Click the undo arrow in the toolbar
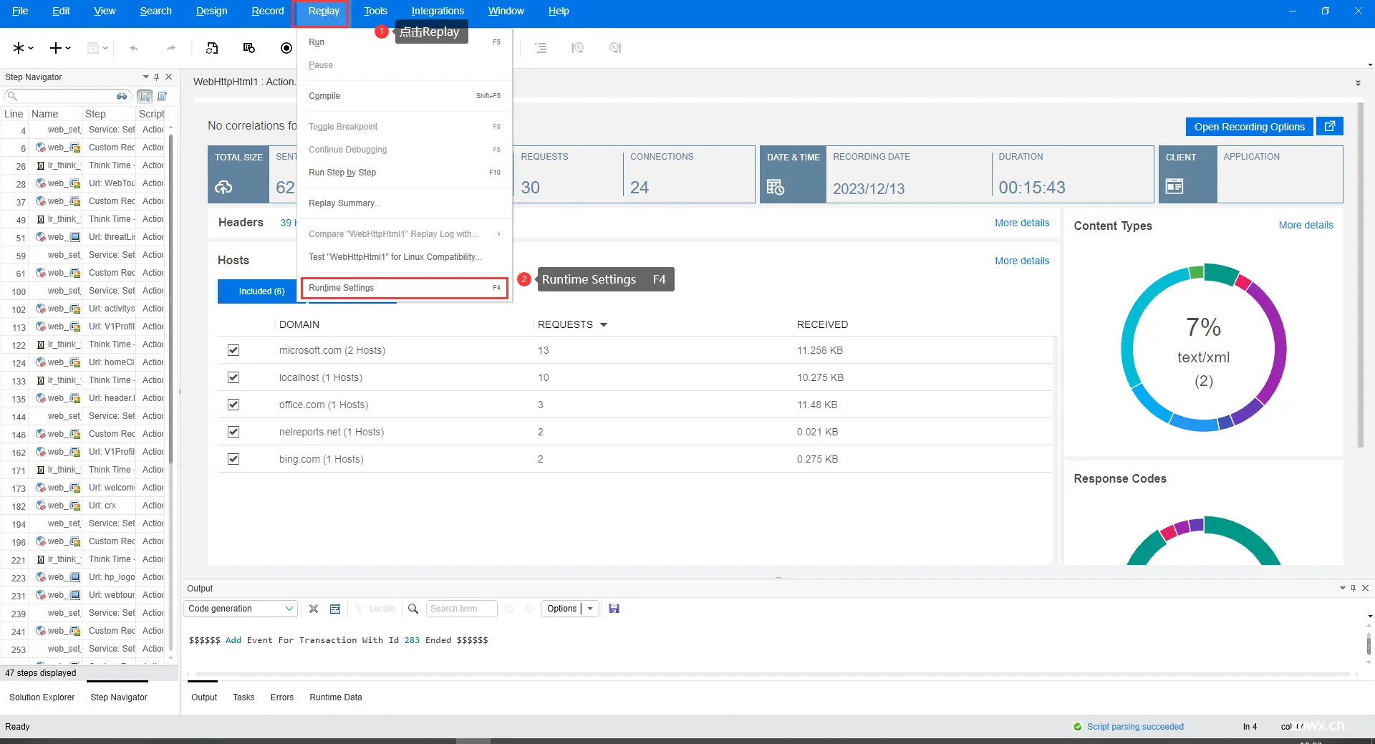The height and width of the screenshot is (744, 1375). [x=134, y=48]
